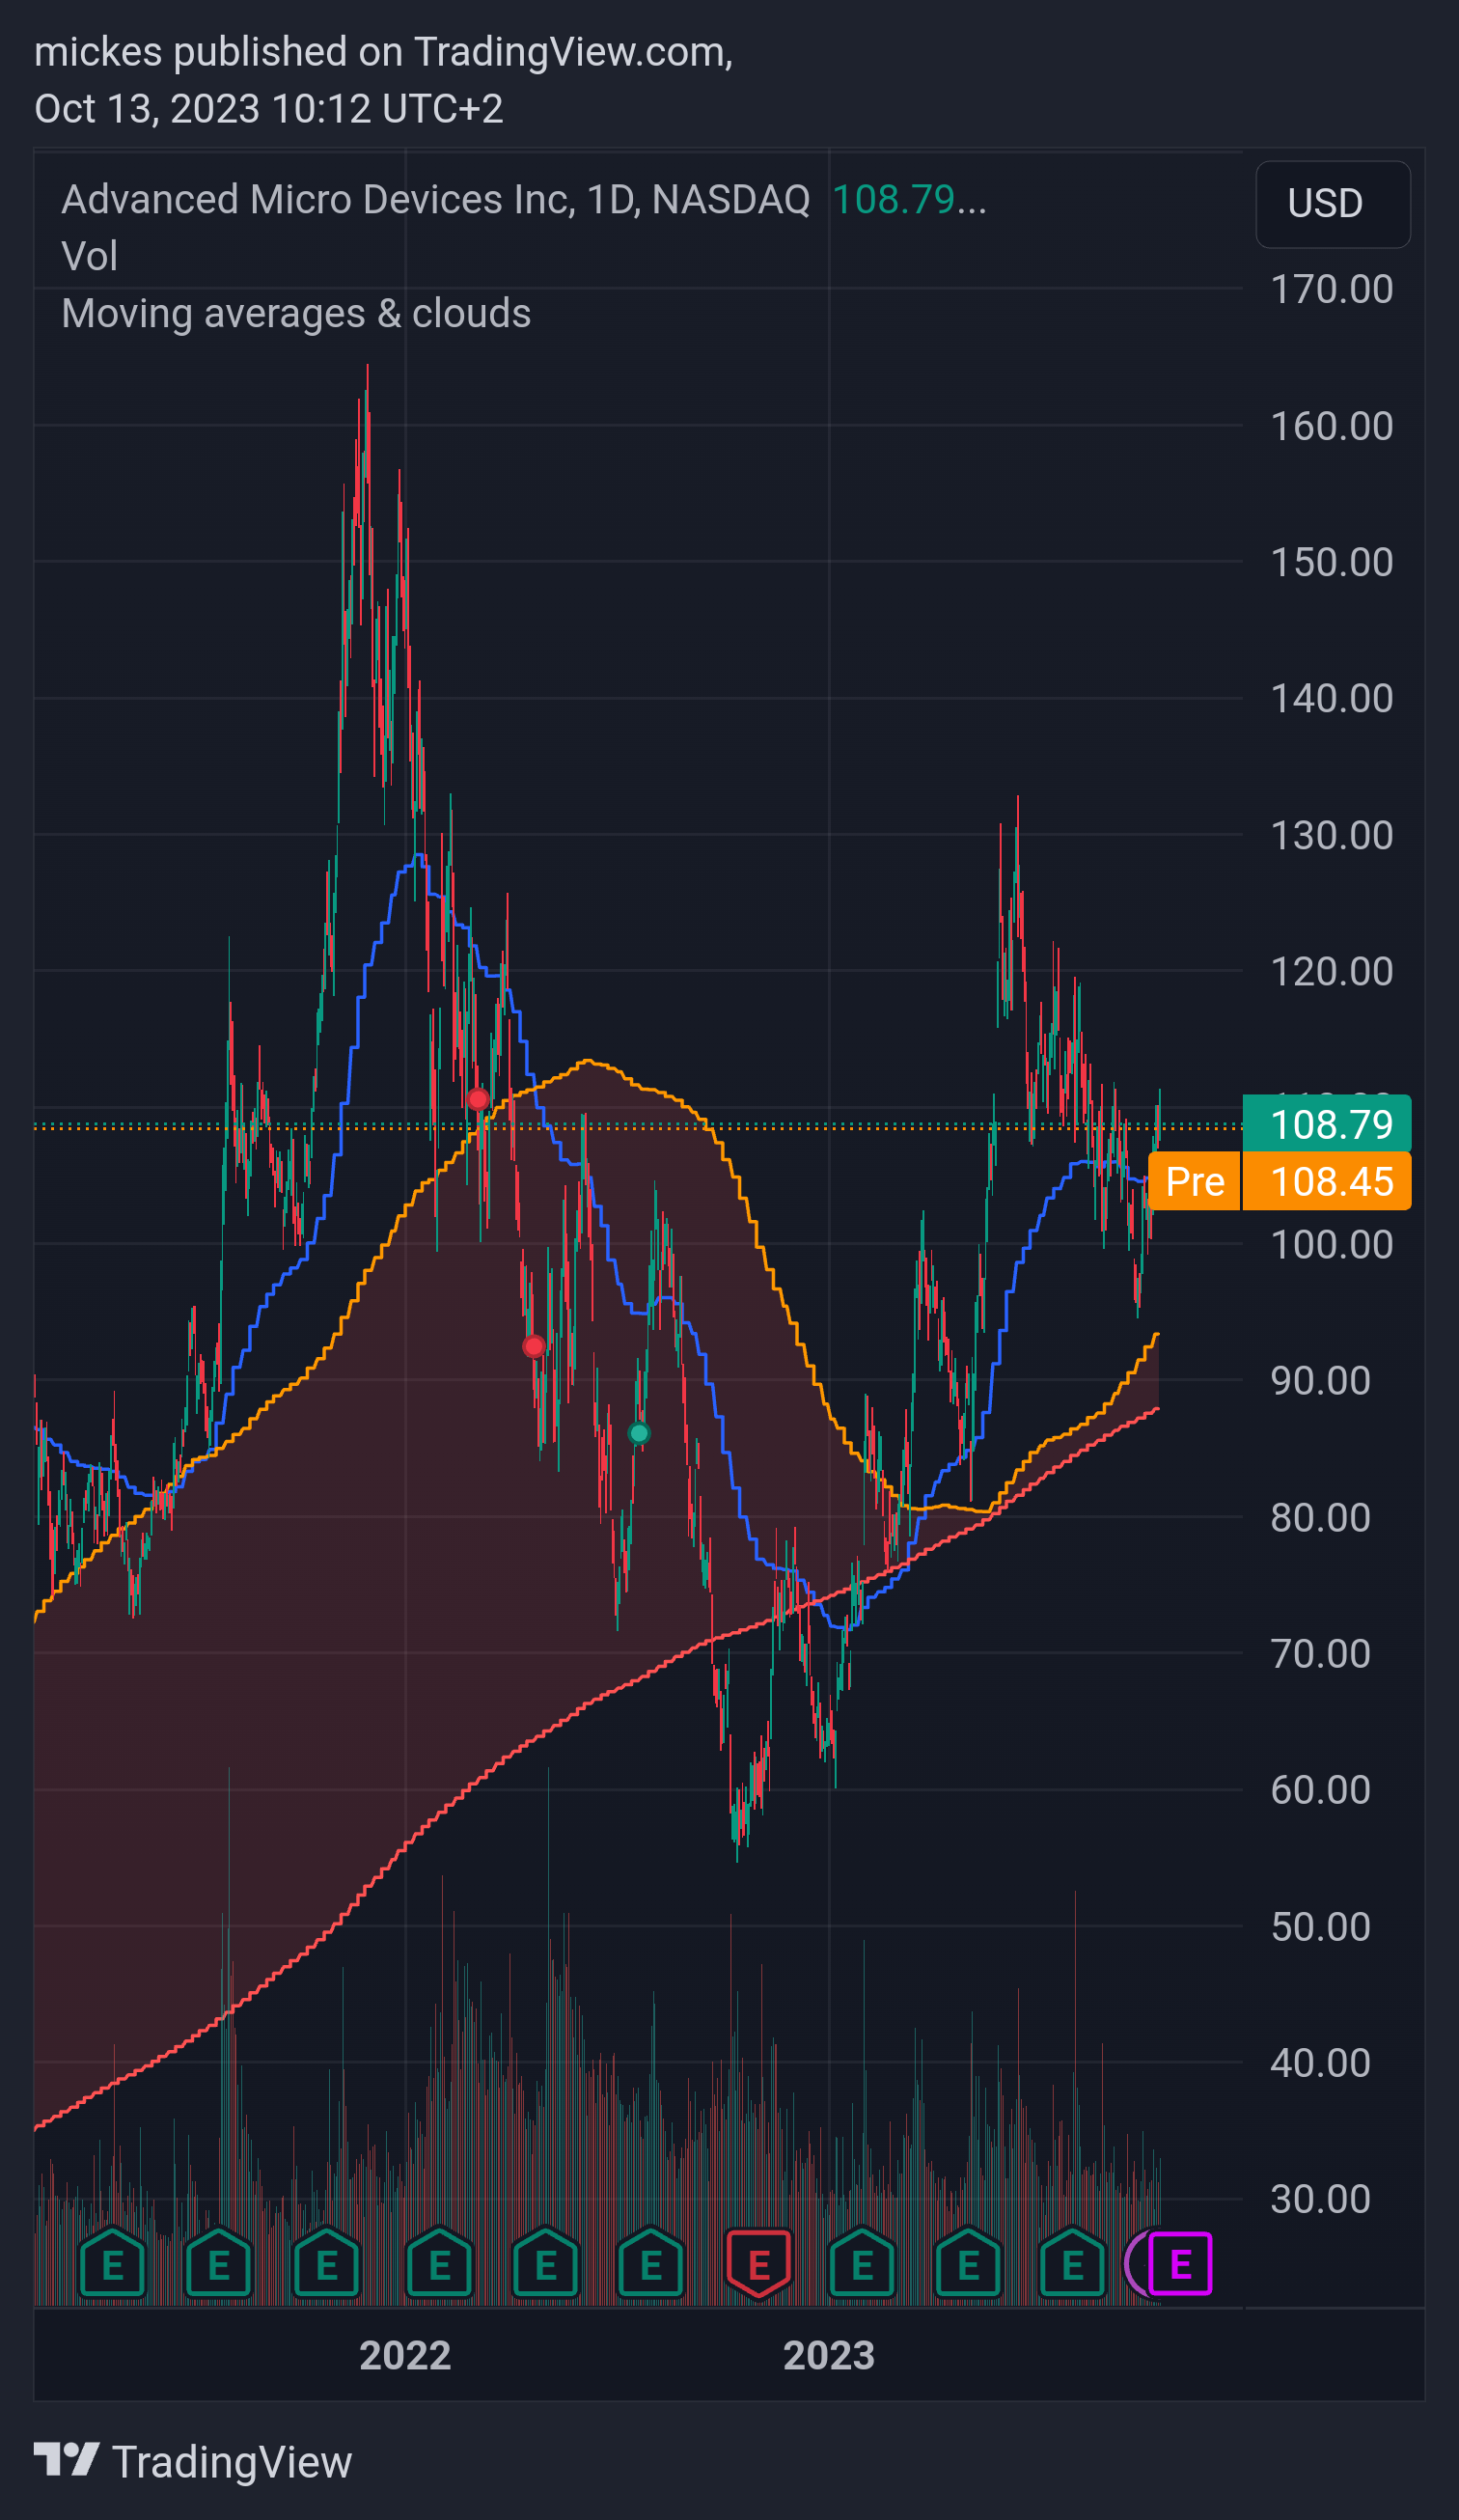Click the 2022 time axis label
The image size is (1459, 2520).
coord(405,2355)
